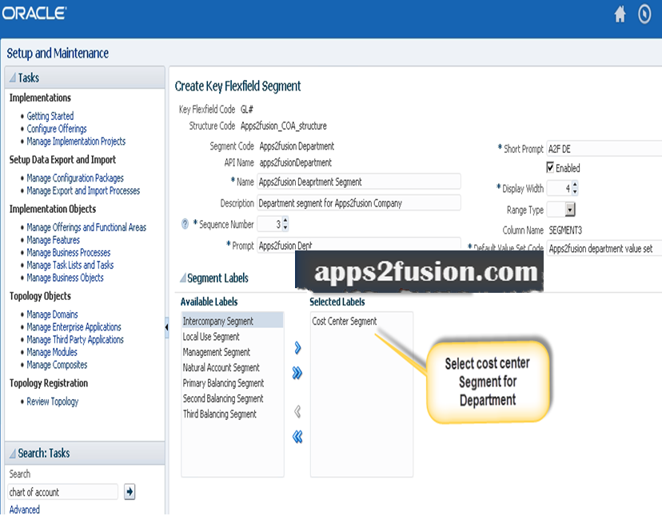The width and height of the screenshot is (662, 532).
Task: Open Manage Configuration Packages link
Action: [x=75, y=178]
